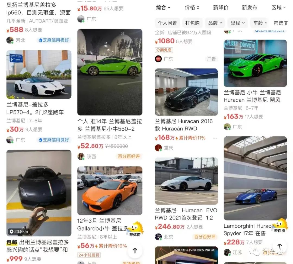Viewport: 293px width, 264px height.
Task: Open the 北京 seller avatar
Action: (158, 237)
